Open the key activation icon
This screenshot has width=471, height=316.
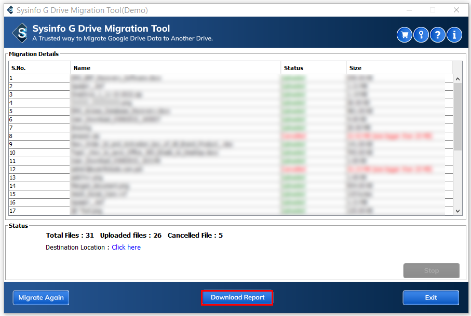[421, 35]
